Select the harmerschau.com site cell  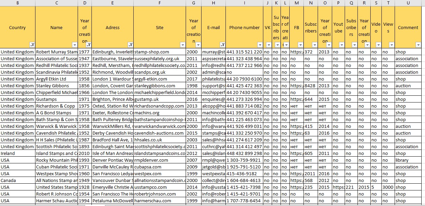(160, 201)
